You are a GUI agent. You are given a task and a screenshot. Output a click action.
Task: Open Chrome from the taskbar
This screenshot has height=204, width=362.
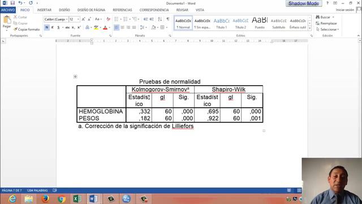point(62,199)
